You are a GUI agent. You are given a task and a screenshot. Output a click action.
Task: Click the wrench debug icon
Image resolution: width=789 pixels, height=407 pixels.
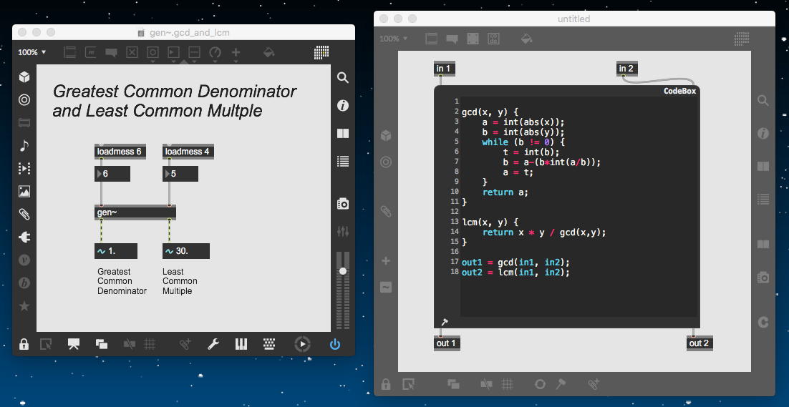click(x=213, y=344)
